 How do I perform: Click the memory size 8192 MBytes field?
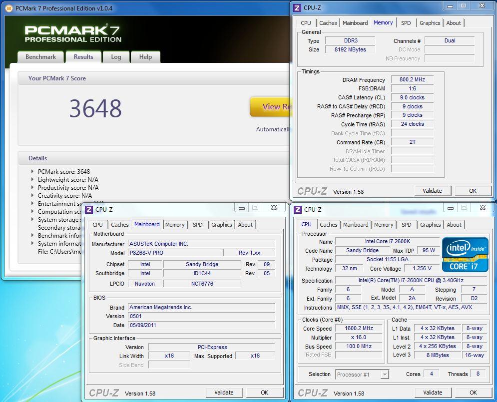[x=350, y=49]
